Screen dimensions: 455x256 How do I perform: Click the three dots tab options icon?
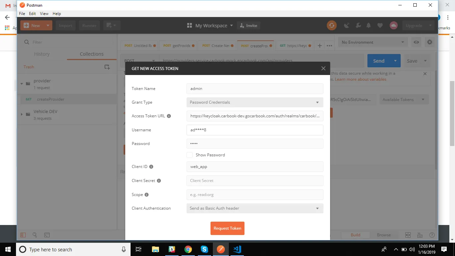pyautogui.click(x=329, y=46)
